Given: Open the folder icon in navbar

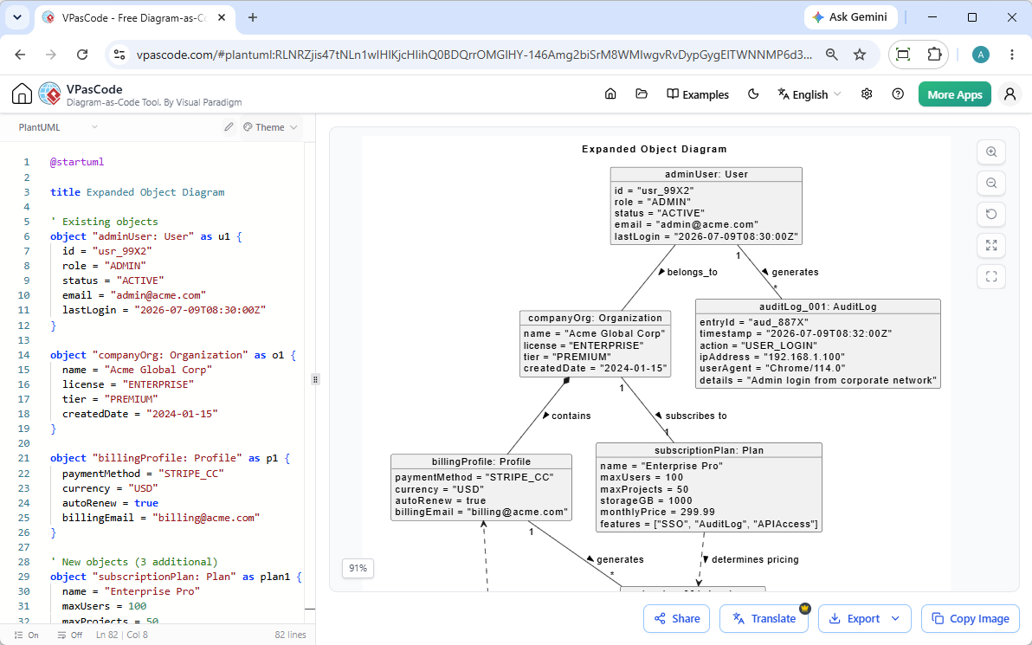Looking at the screenshot, I should coord(641,94).
